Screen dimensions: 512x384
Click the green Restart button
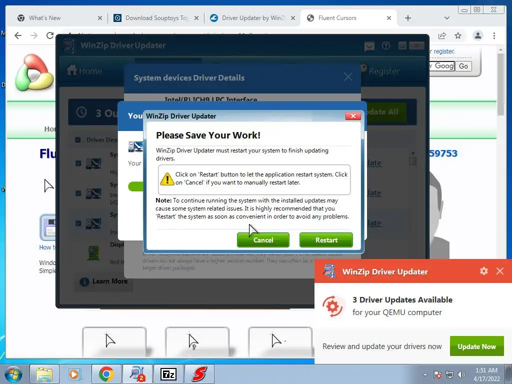pos(326,240)
